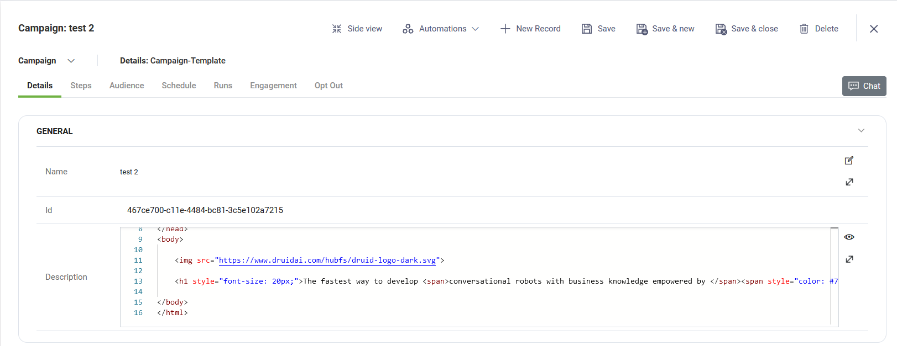Go to the Schedule tab

coord(179,86)
